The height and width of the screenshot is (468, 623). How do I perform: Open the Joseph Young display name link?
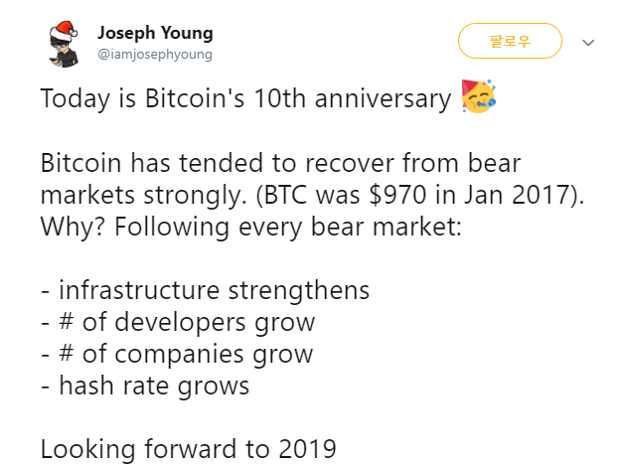click(155, 33)
